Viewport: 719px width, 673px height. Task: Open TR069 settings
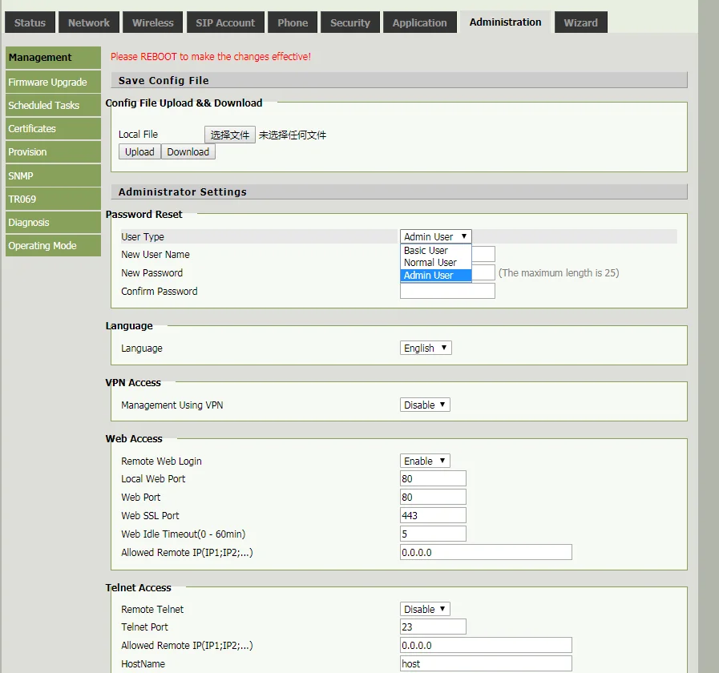coord(53,199)
